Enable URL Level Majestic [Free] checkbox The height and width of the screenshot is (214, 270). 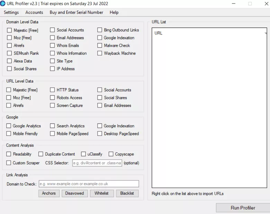click(9, 90)
